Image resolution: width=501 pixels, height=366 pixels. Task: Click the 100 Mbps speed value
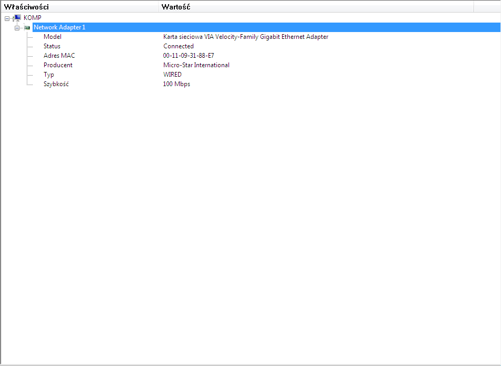point(176,84)
